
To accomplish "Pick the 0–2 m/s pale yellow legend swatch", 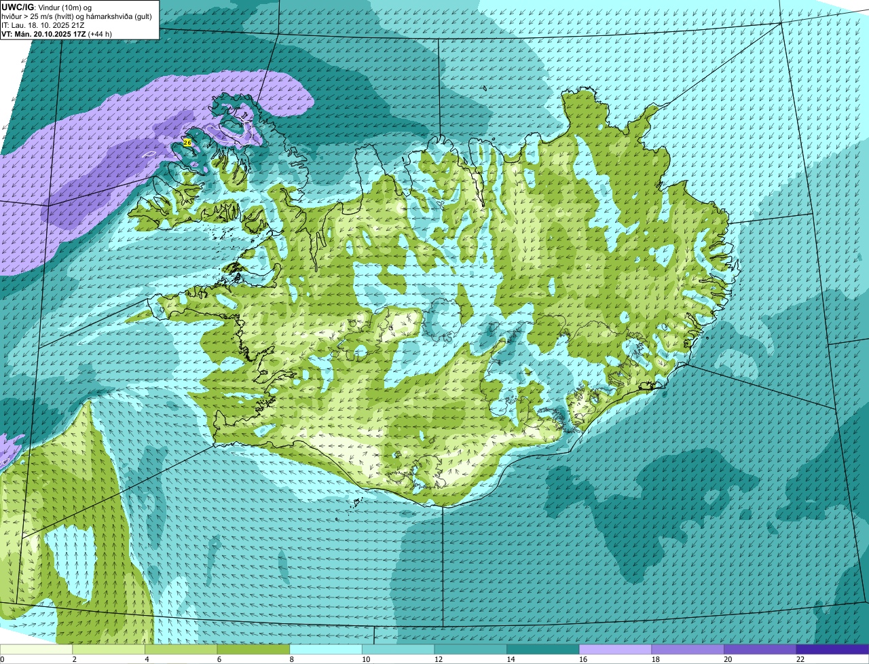I will pyautogui.click(x=36, y=649).
